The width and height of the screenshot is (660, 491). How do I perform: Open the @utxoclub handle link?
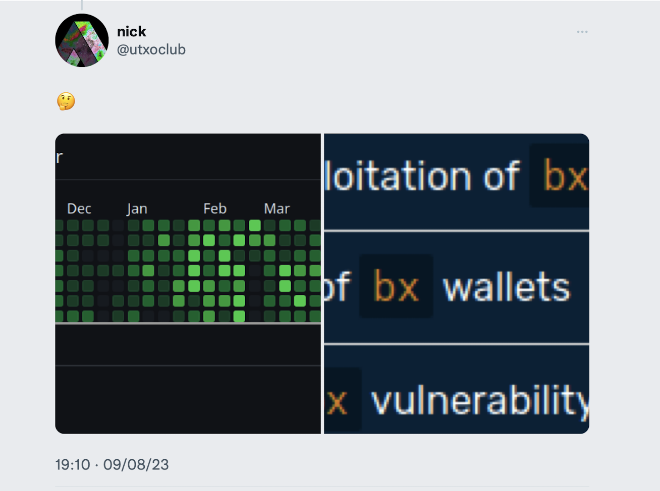point(151,49)
